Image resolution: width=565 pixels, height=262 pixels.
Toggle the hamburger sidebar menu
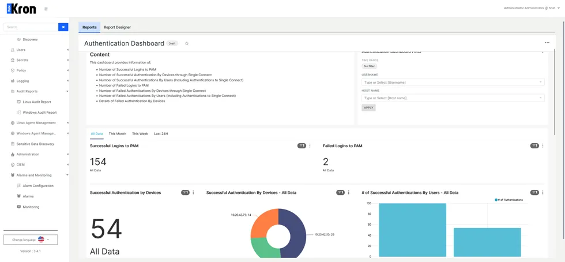(46, 9)
